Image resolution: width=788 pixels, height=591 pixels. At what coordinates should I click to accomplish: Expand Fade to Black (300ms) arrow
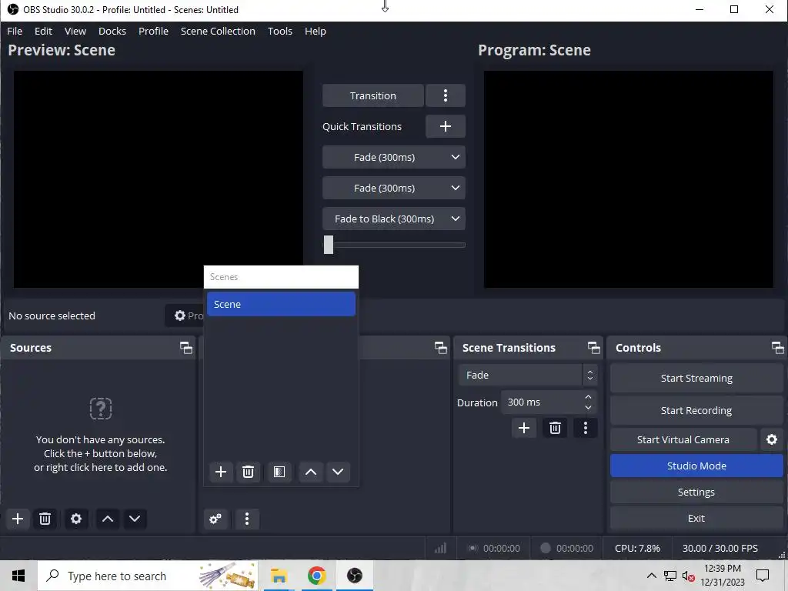(x=456, y=219)
